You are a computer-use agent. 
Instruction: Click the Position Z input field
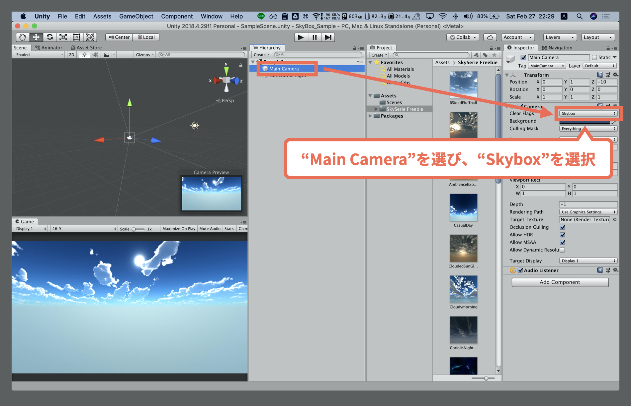coord(607,82)
